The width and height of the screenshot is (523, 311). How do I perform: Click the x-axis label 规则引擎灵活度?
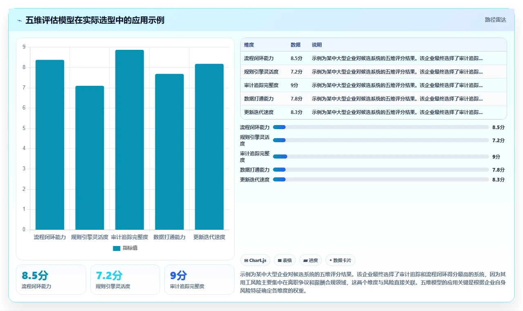tap(89, 237)
